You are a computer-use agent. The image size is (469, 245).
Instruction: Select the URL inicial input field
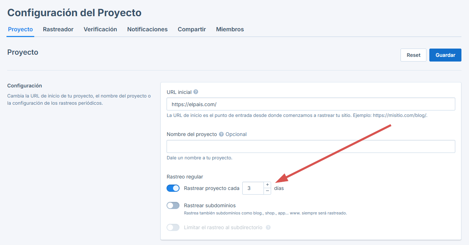coord(310,104)
